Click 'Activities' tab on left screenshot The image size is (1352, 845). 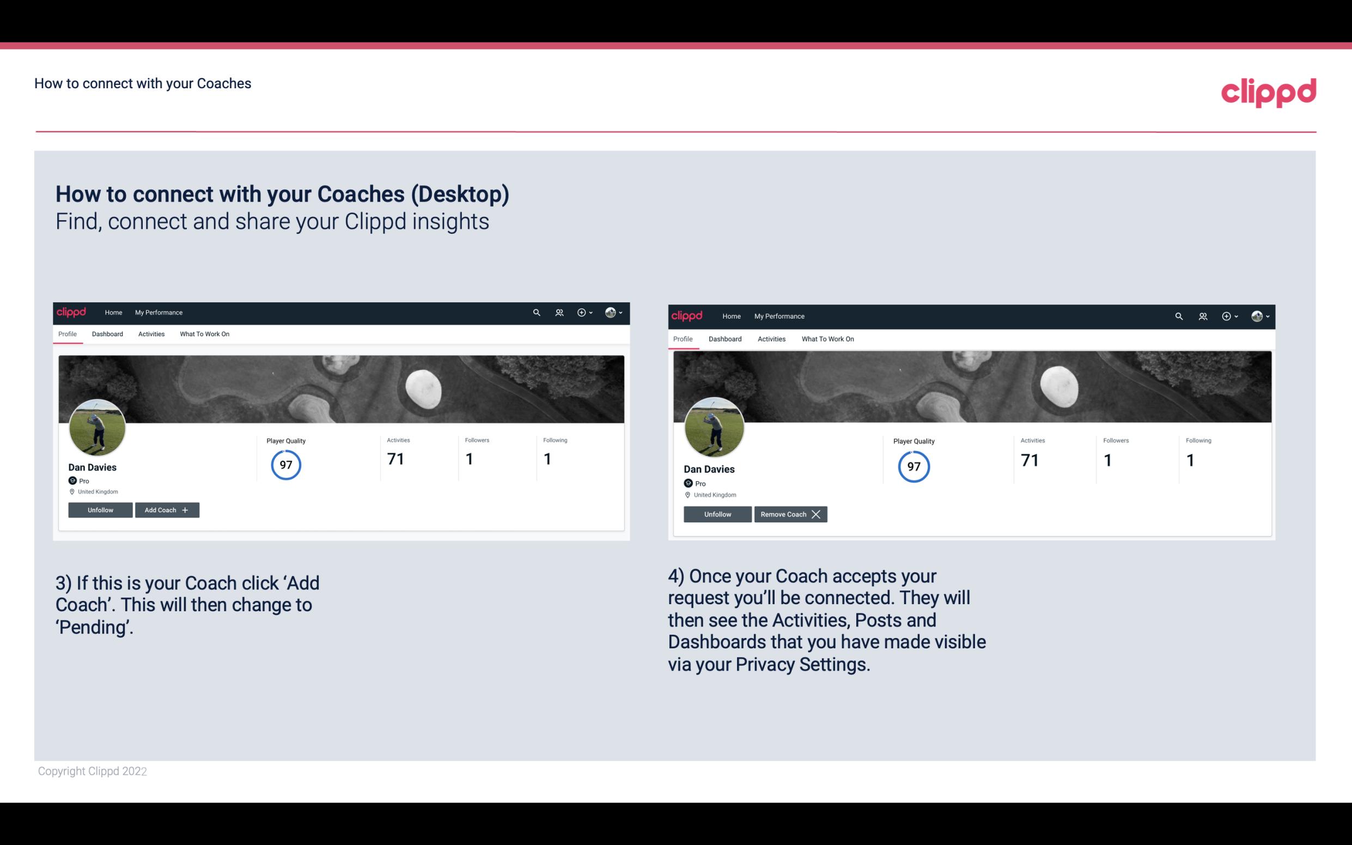pos(151,333)
